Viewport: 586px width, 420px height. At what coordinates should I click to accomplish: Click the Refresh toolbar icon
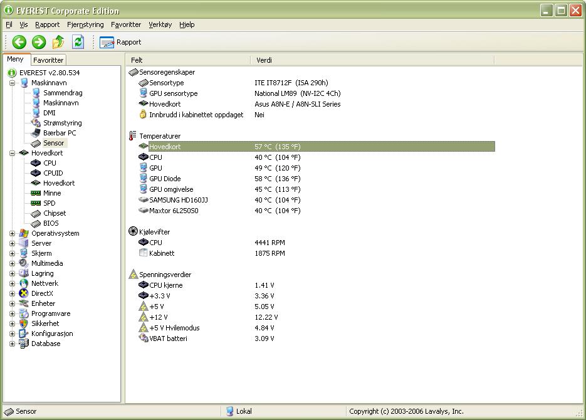point(78,42)
